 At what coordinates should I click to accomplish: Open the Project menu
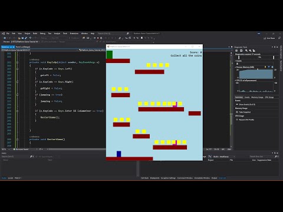coord(27,34)
